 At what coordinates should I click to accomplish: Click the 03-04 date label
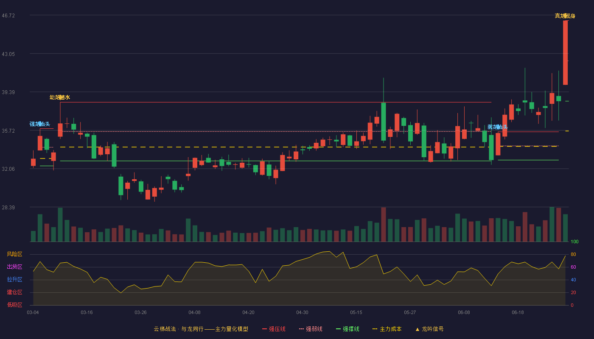(33, 312)
